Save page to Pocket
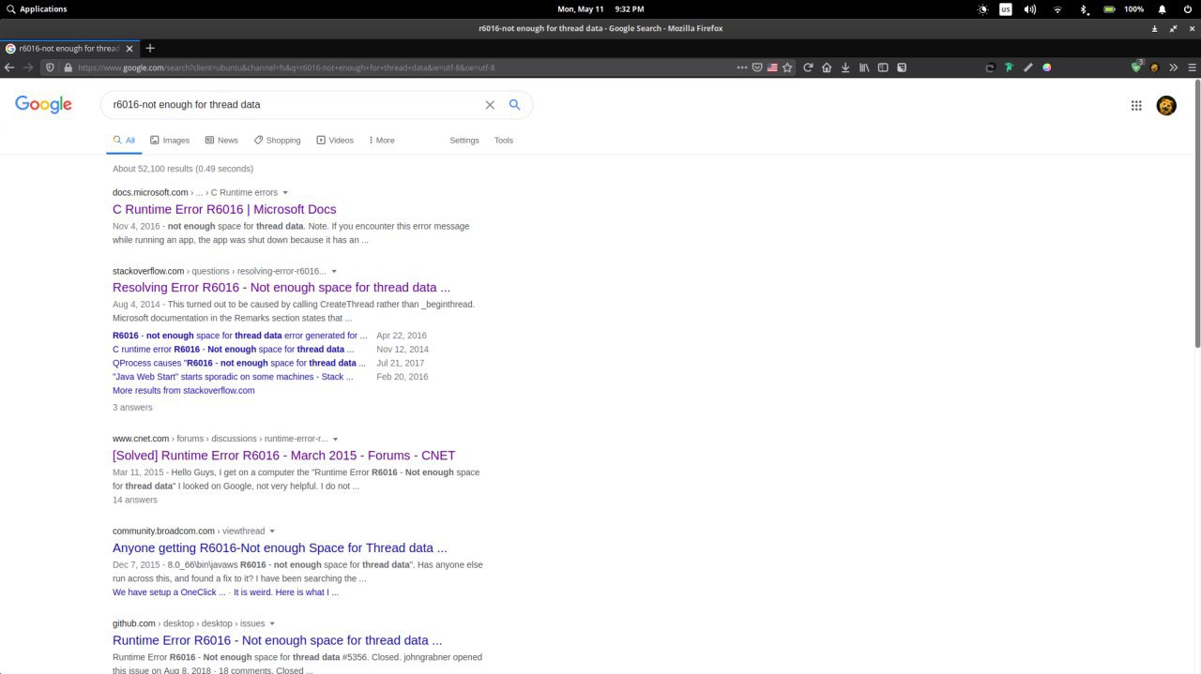Viewport: 1201px width, 674px height. point(757,67)
